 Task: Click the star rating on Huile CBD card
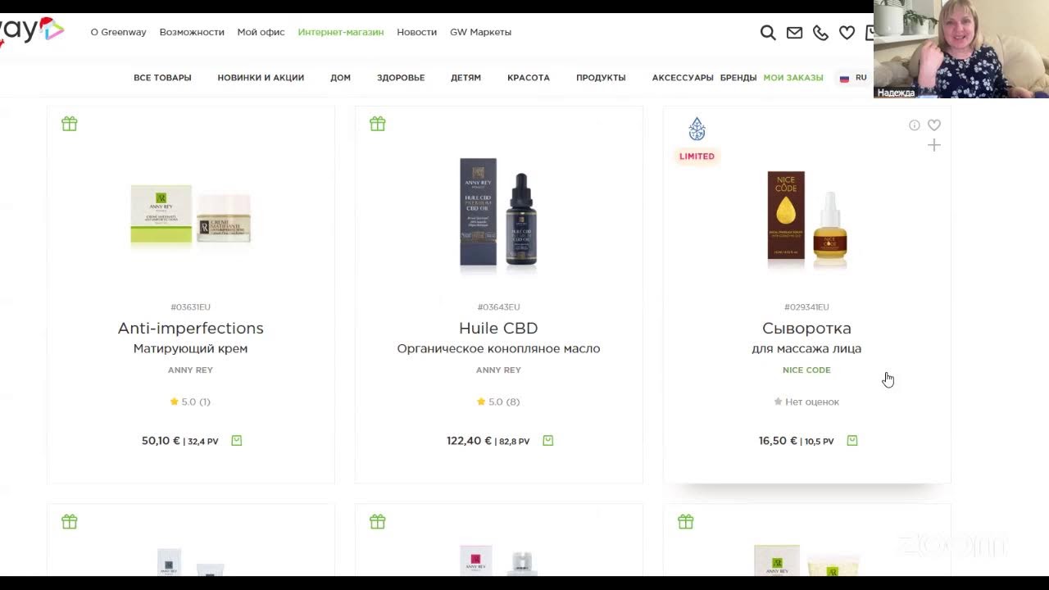[498, 402]
